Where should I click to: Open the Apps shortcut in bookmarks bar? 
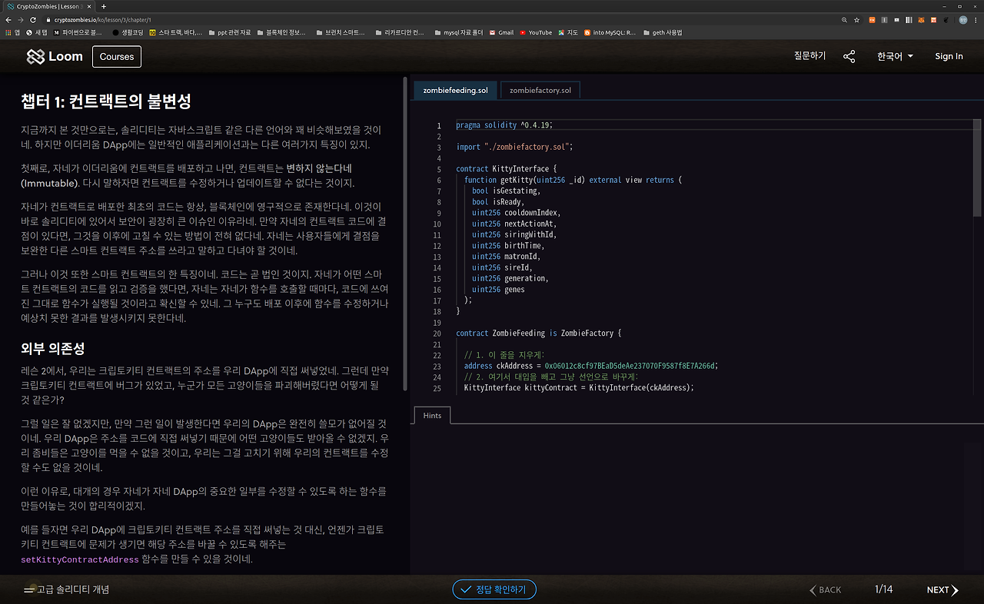12,32
